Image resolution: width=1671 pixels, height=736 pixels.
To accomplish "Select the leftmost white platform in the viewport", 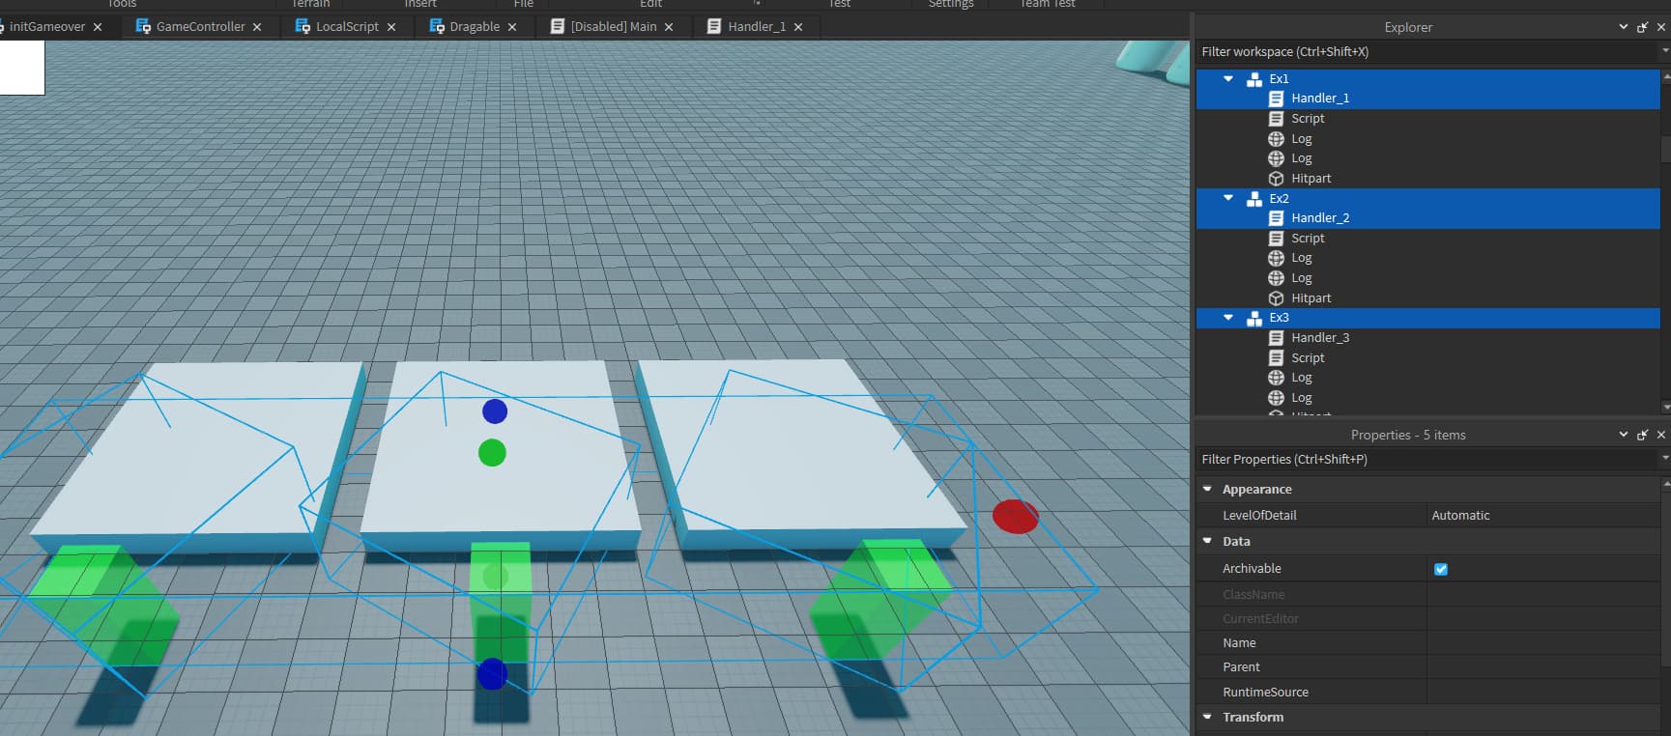I will tap(198, 459).
